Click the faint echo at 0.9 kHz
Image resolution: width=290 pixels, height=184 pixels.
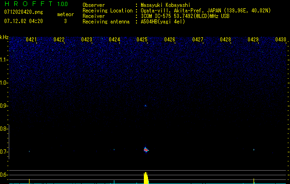click(146, 106)
